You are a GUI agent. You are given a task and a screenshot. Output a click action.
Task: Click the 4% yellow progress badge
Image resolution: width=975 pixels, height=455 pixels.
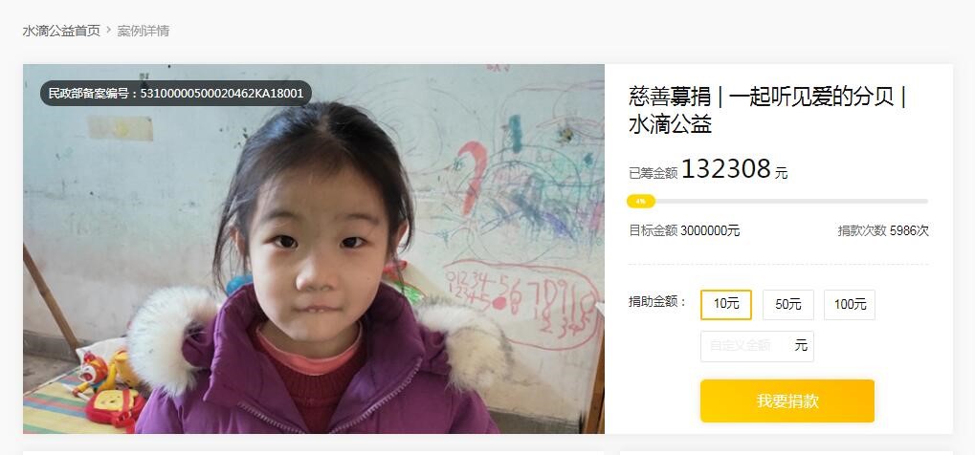[640, 202]
